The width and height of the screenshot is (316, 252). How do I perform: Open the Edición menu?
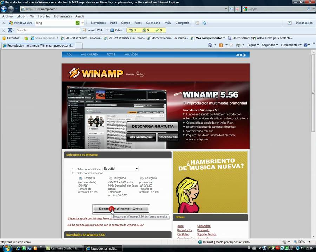coord(21,16)
